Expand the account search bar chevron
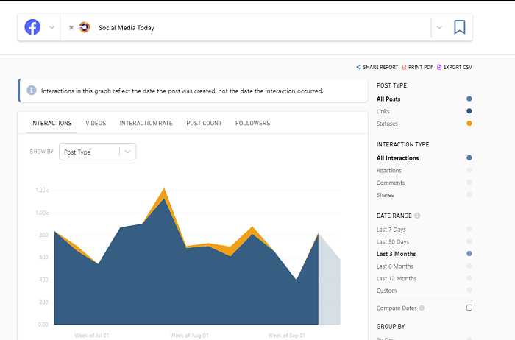Viewport: 515px width, 340px height. click(439, 27)
